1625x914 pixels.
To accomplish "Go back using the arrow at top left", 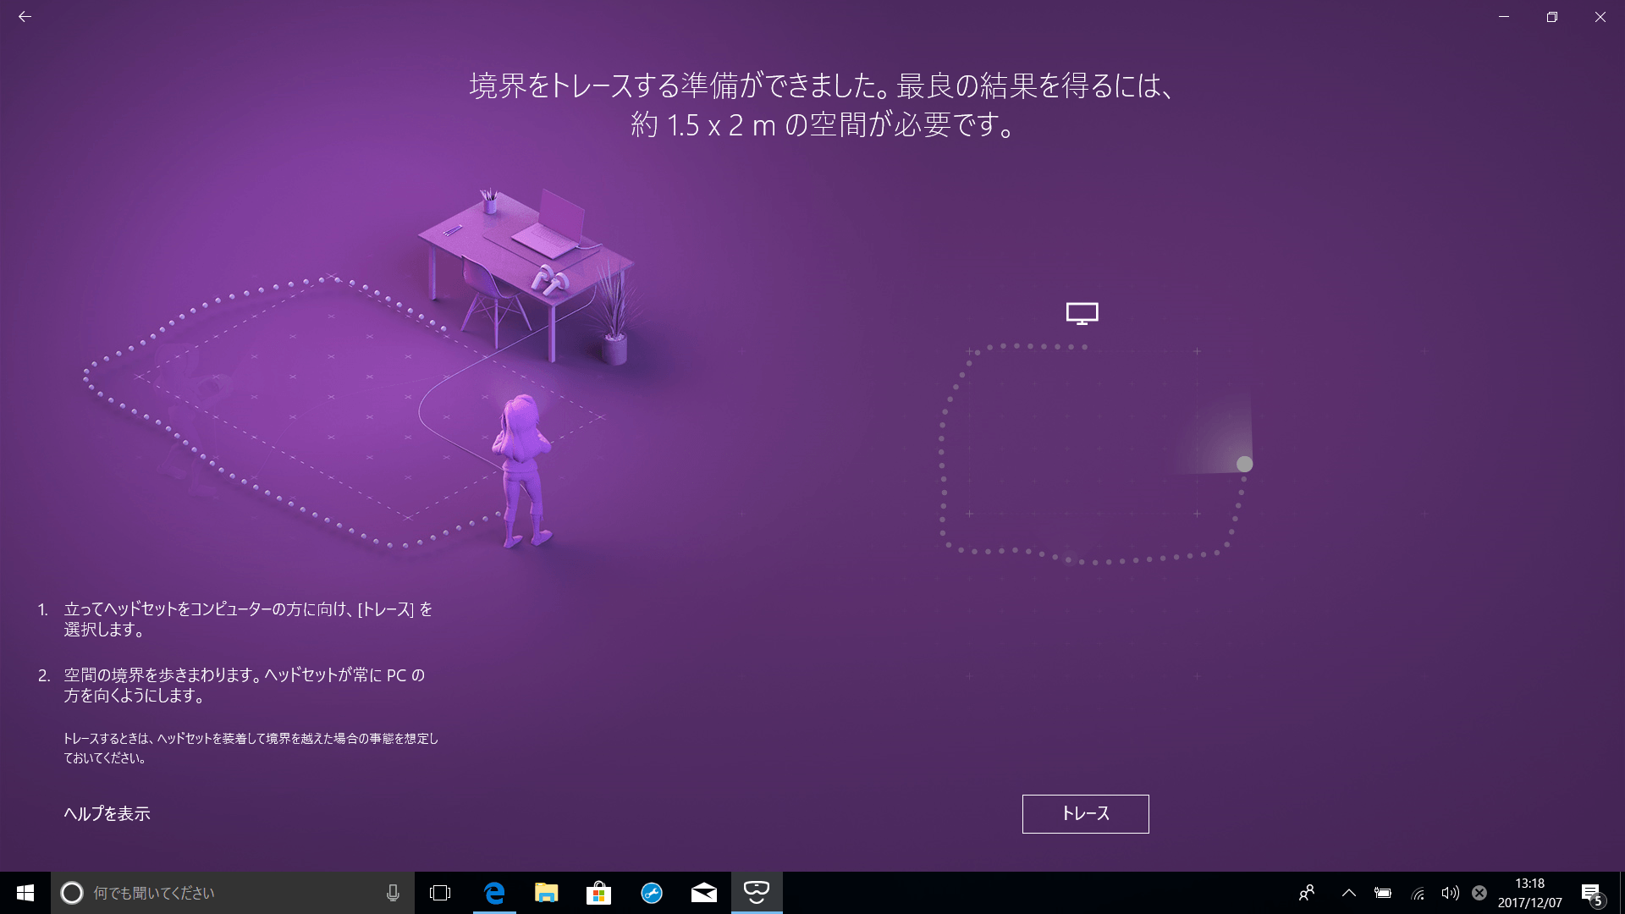I will (25, 16).
